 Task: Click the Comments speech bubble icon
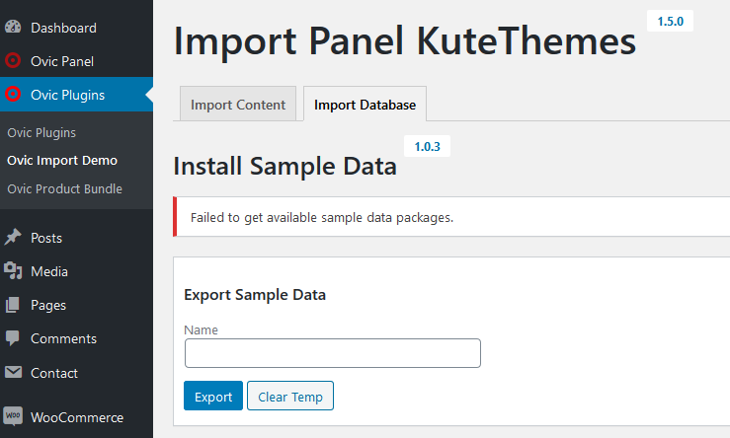(13, 338)
